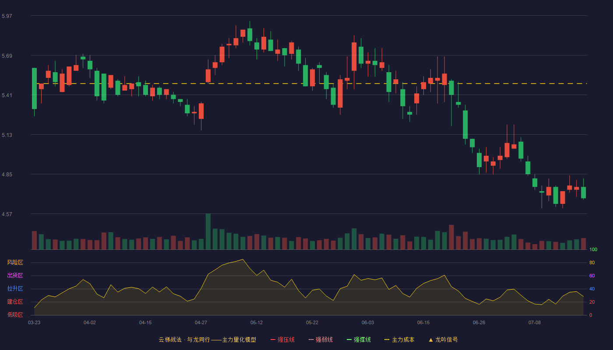Click the tallest green volume bar
The image size is (613, 350).
tap(208, 231)
